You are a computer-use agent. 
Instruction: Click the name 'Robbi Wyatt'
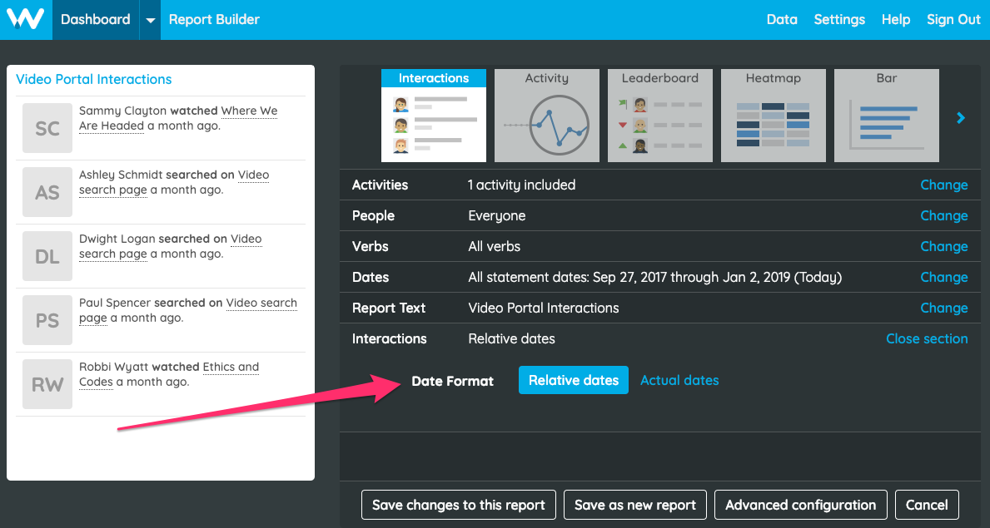(x=113, y=368)
